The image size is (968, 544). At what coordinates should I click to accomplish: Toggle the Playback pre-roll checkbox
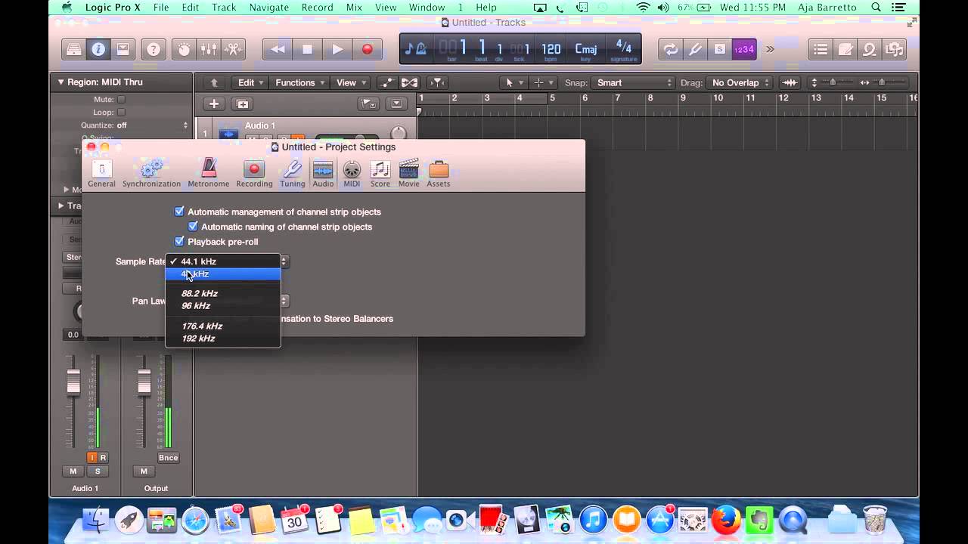pyautogui.click(x=179, y=242)
